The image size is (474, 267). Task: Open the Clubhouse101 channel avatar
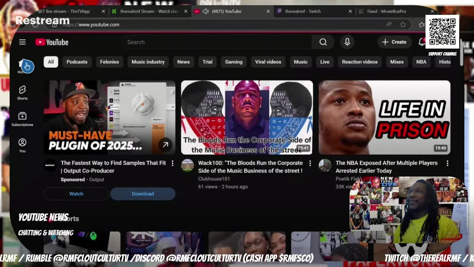(187, 165)
